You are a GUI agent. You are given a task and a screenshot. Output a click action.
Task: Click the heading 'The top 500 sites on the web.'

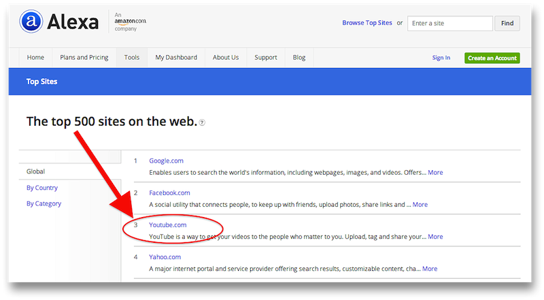[x=112, y=122]
